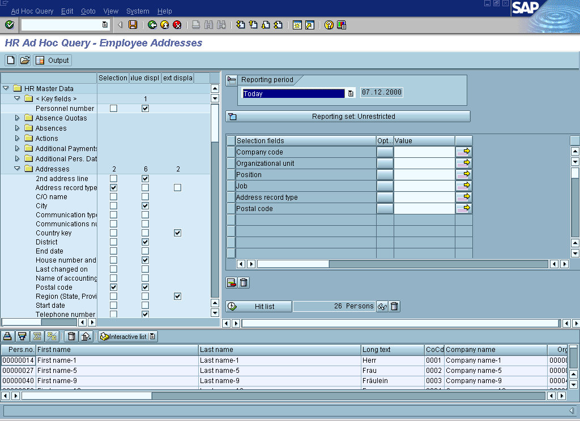This screenshot has width=580, height=421.
Task: Uncheck Selection checkbox for Address record type
Action: coord(113,187)
